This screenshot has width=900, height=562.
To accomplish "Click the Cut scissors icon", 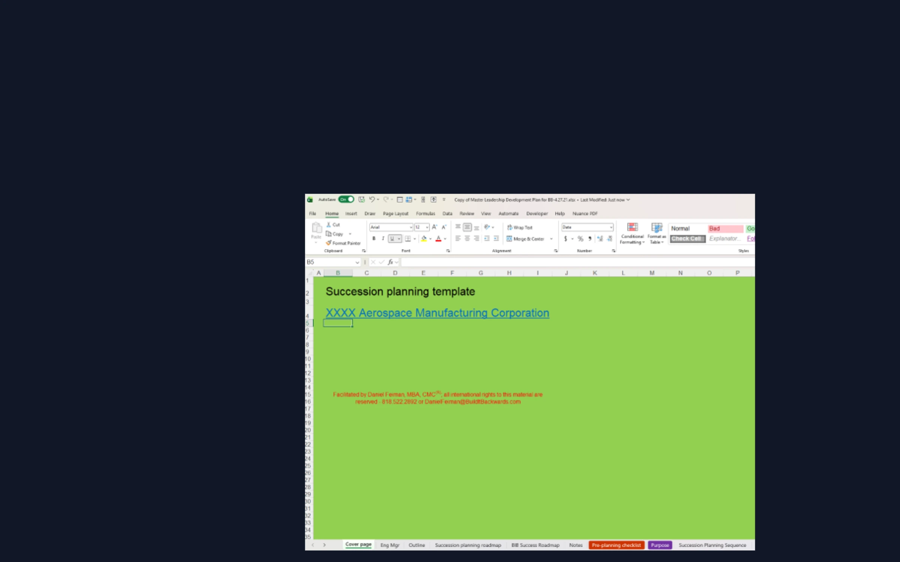I will 328,224.
